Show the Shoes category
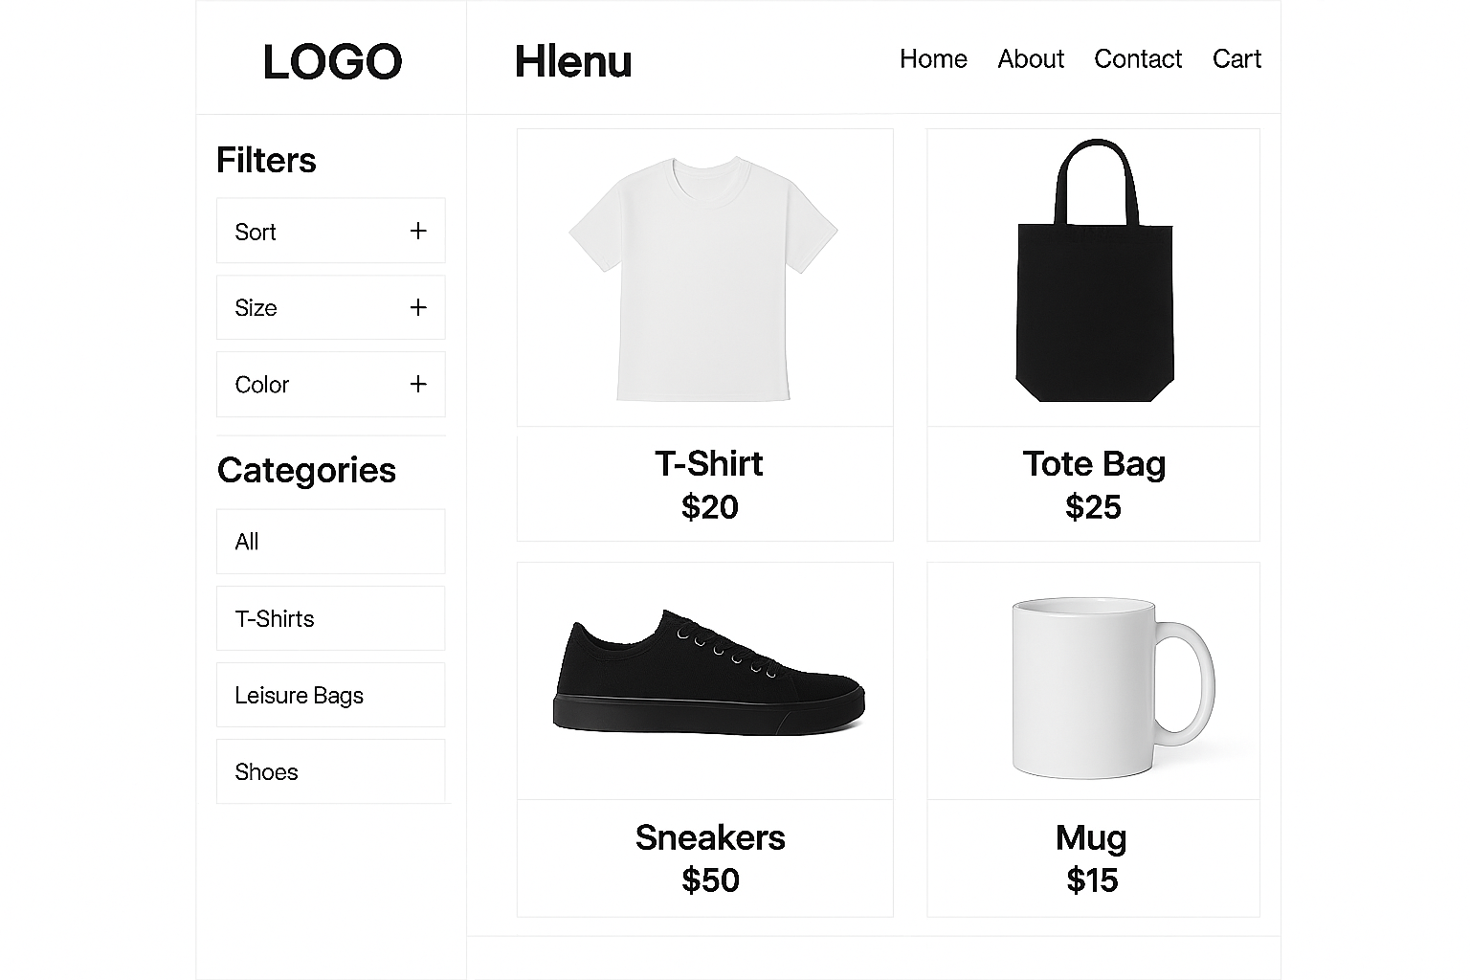 [x=330, y=771]
